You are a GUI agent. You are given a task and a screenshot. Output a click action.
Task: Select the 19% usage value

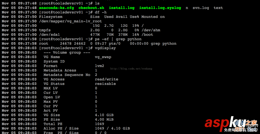coord(136,26)
